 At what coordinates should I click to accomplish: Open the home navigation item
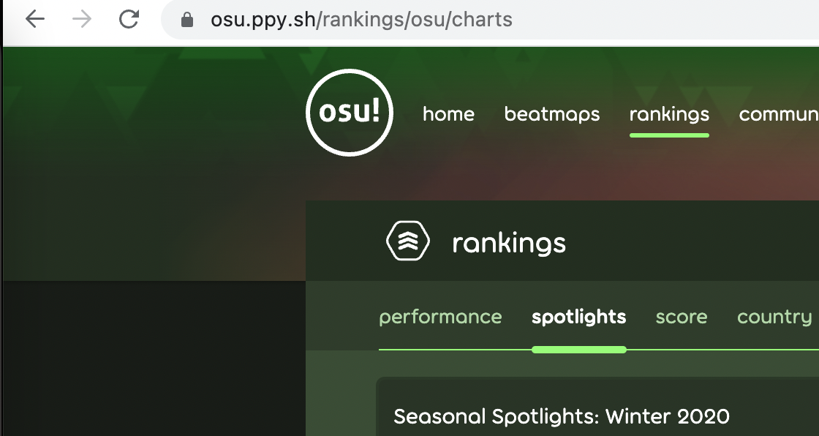pos(448,114)
